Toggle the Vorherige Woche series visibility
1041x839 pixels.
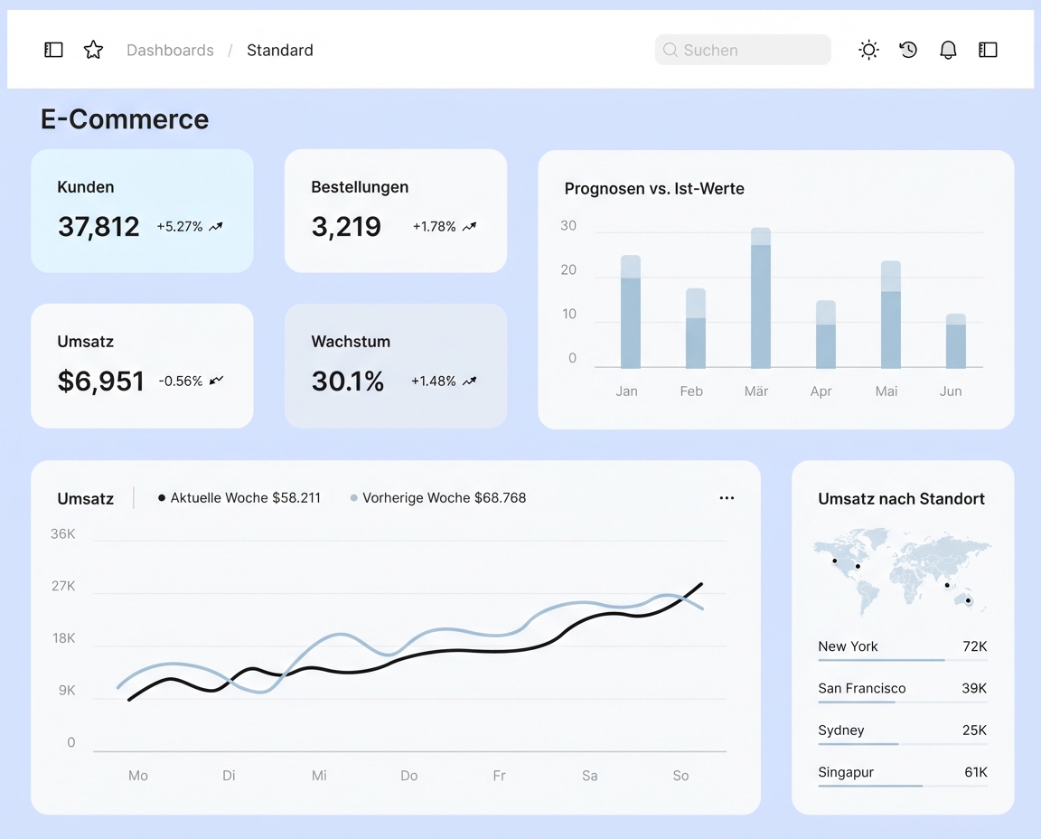437,497
